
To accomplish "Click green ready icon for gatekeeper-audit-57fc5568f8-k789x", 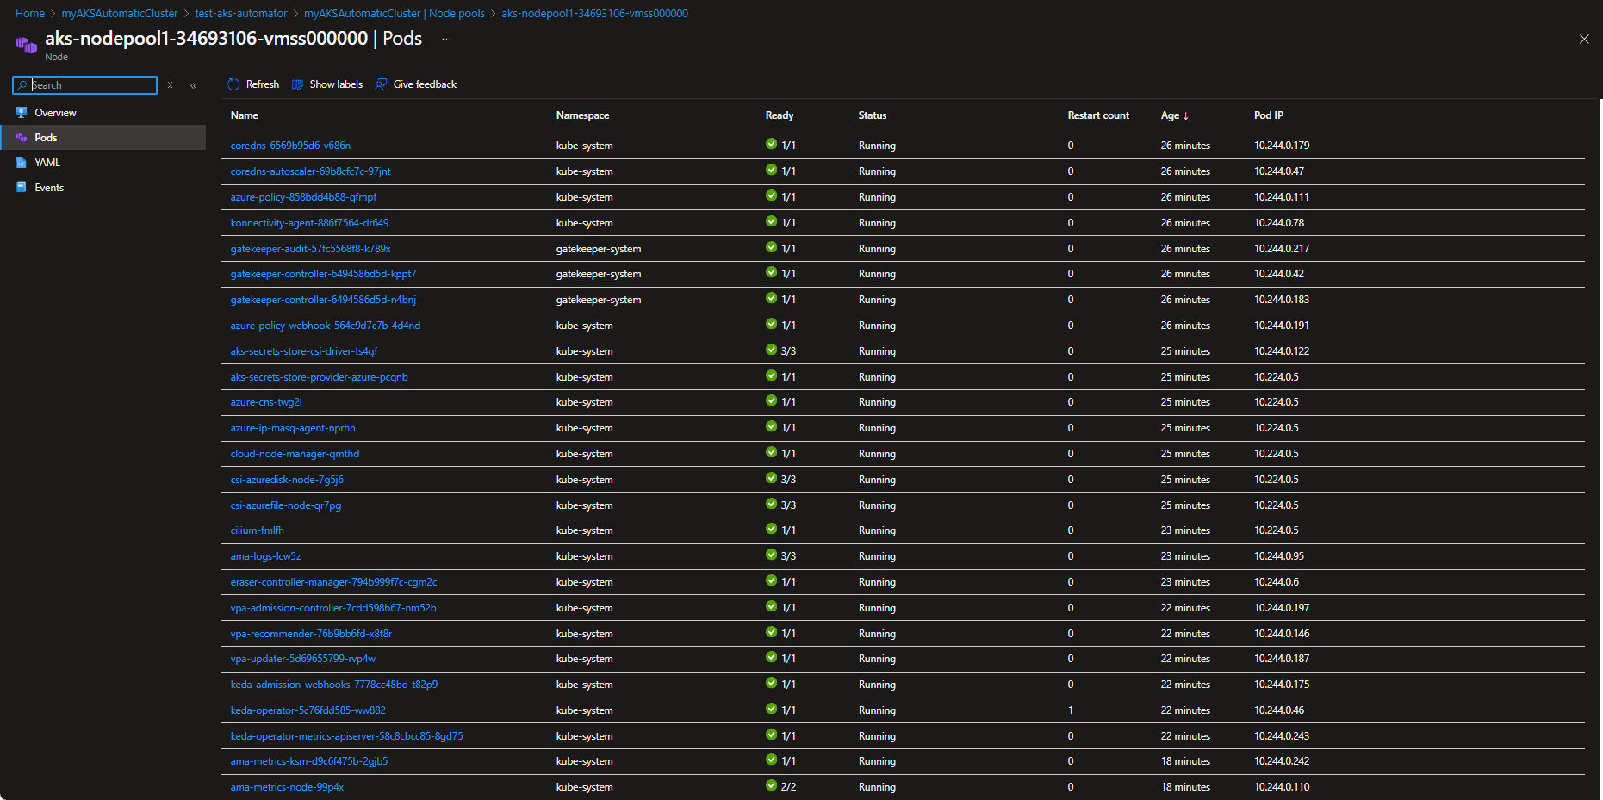I will click(771, 248).
